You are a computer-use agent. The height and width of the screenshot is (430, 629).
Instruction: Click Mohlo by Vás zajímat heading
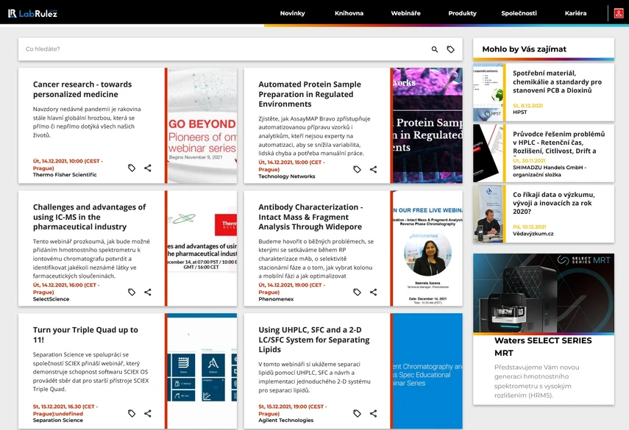tap(524, 49)
